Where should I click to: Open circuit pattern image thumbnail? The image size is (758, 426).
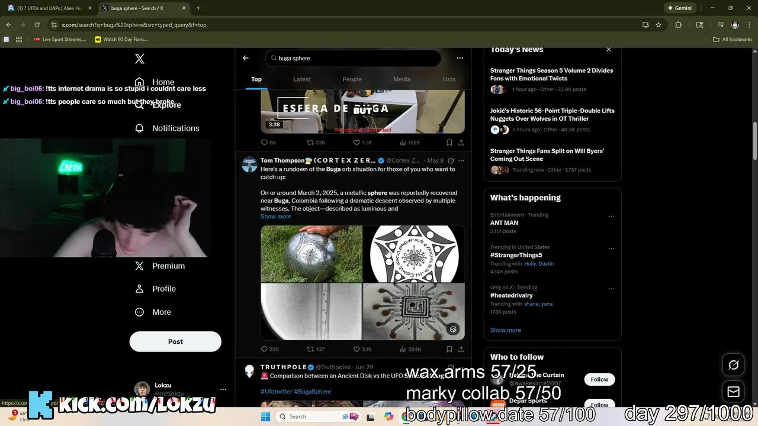tap(414, 311)
